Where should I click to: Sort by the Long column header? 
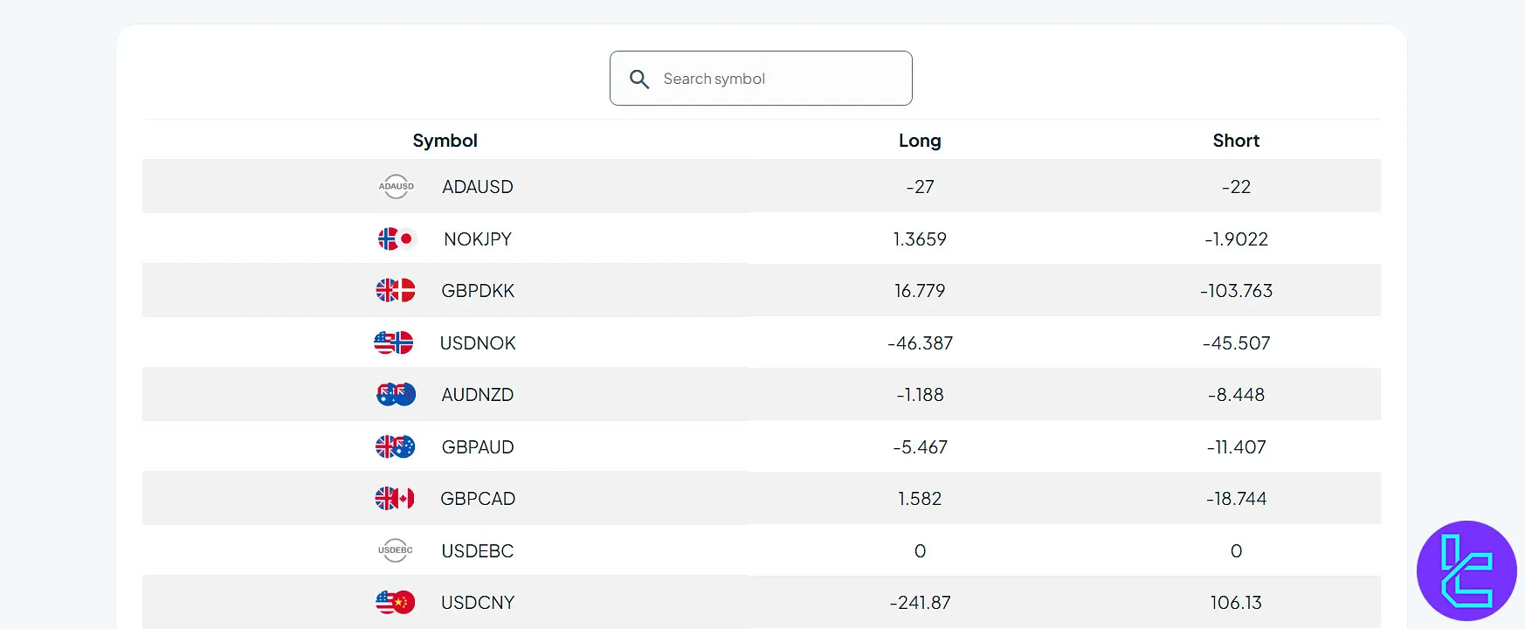pos(920,140)
